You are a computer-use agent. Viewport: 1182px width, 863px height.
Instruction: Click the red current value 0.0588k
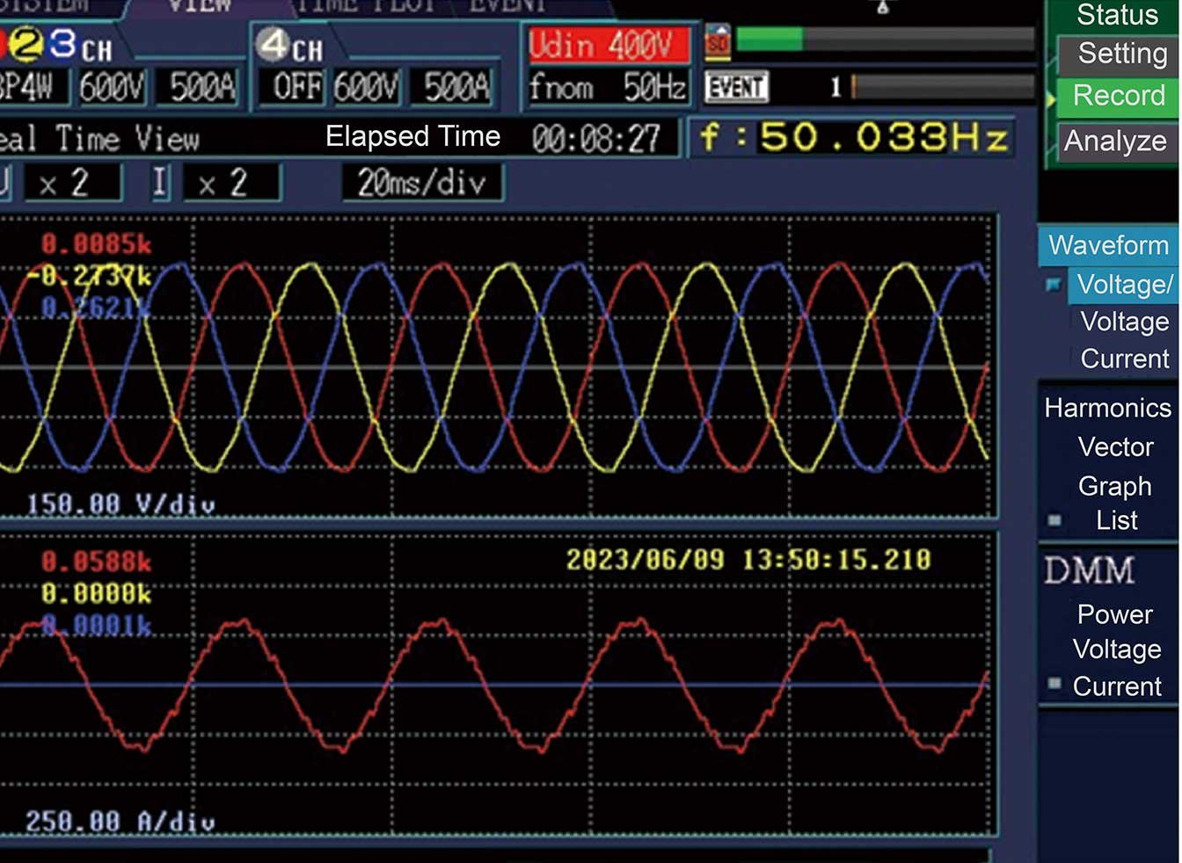click(x=96, y=562)
